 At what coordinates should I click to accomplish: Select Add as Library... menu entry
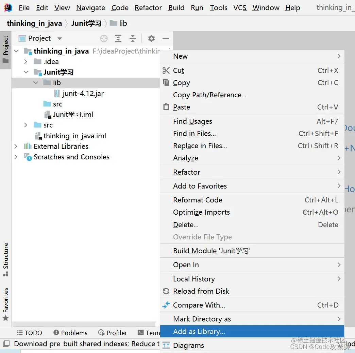[x=252, y=332]
